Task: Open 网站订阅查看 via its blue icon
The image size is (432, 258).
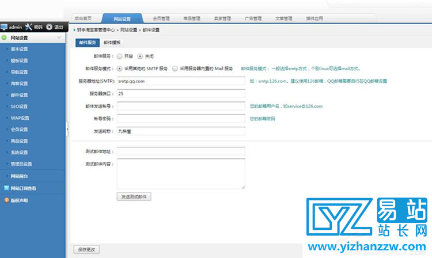Action: tap(6, 188)
